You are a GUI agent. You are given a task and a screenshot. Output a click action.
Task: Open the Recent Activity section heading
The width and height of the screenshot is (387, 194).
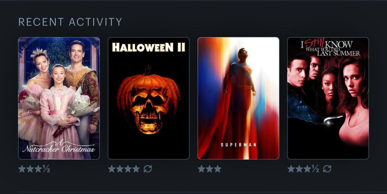pos(70,22)
